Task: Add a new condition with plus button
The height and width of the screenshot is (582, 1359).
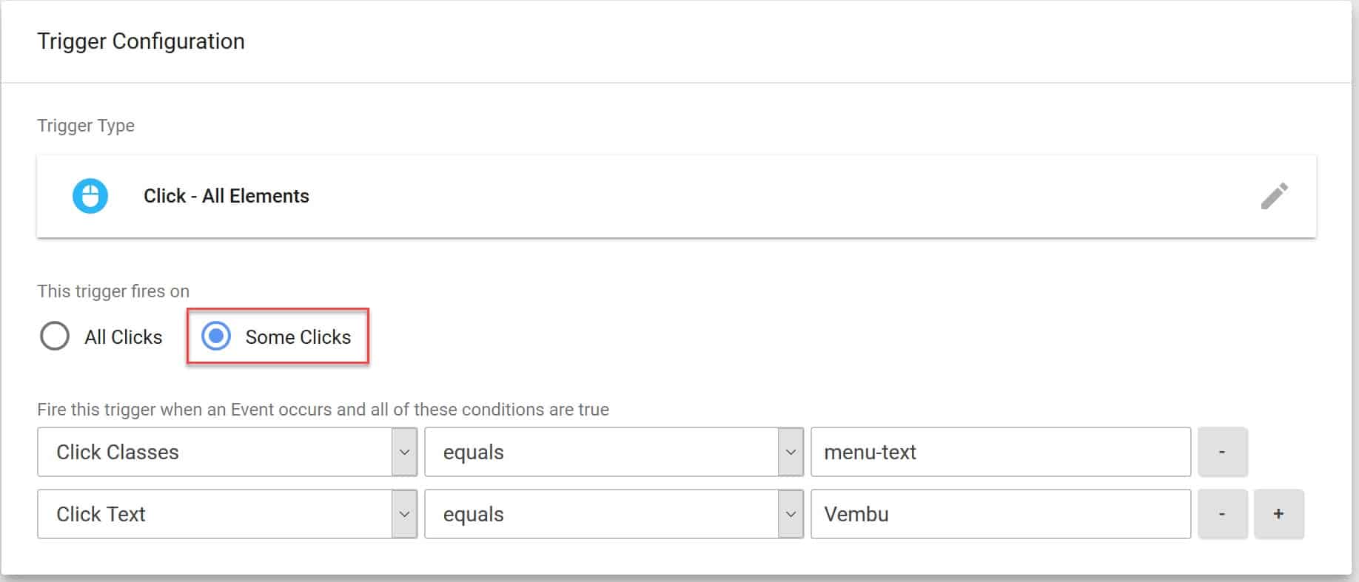Action: click(1278, 514)
